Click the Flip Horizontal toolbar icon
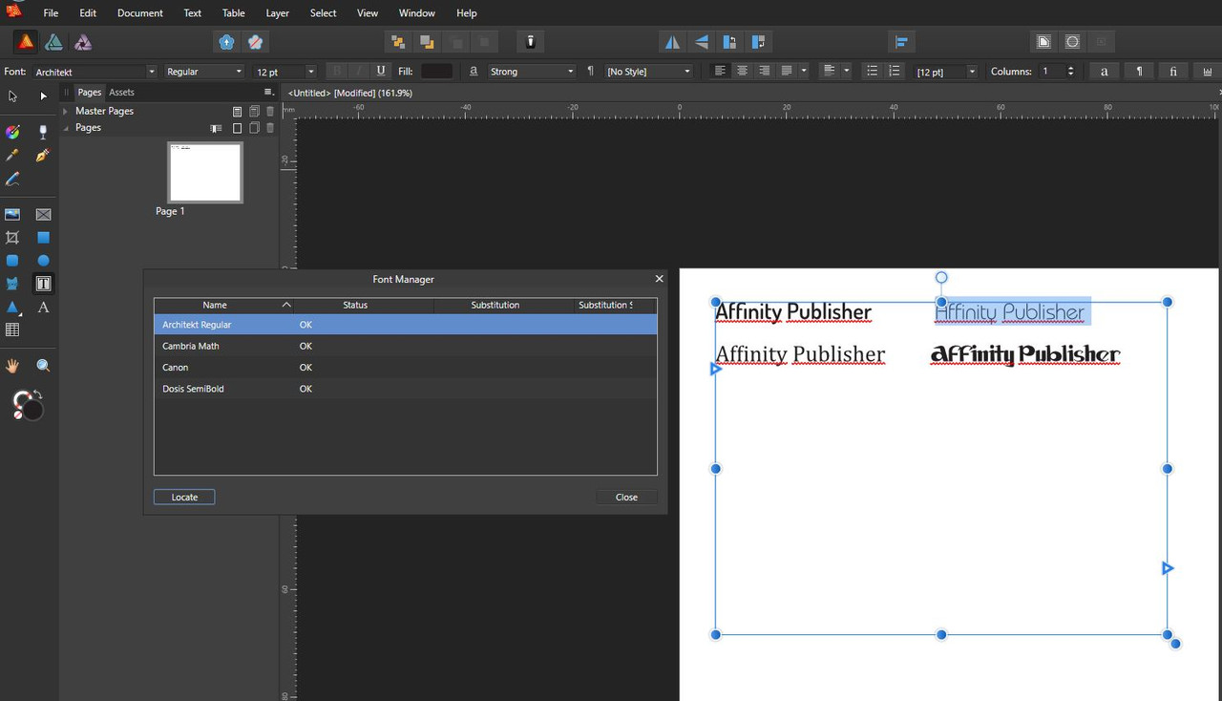Viewport: 1222px width, 701px height. (x=673, y=42)
